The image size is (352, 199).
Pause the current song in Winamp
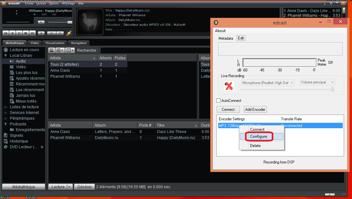click(x=19, y=33)
